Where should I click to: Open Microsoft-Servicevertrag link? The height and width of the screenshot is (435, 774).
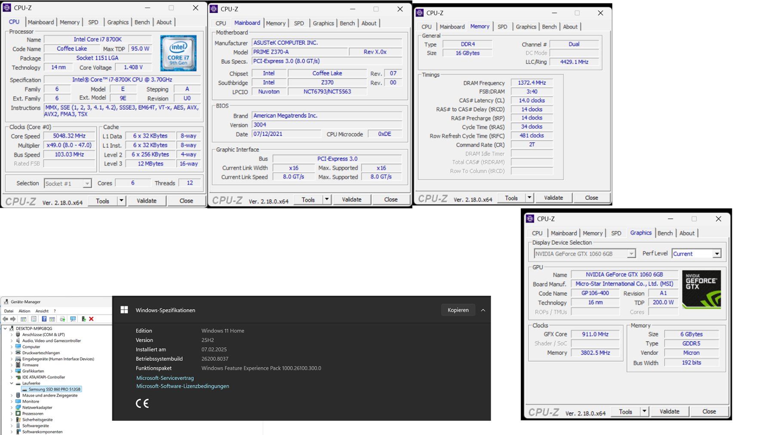(165, 378)
